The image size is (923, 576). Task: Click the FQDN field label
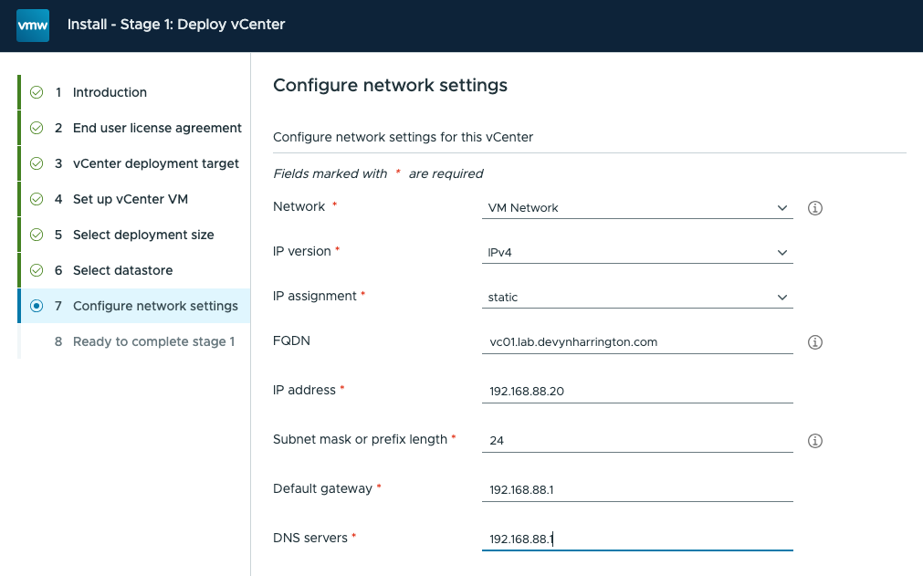(x=291, y=340)
